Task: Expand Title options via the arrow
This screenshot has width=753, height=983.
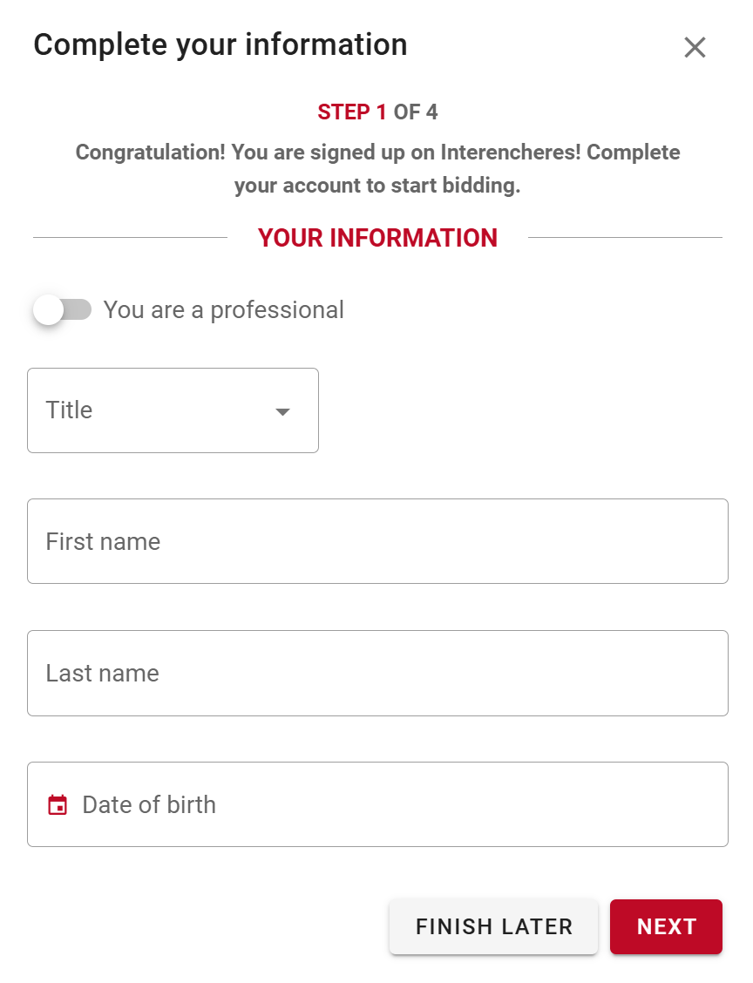Action: click(x=282, y=411)
